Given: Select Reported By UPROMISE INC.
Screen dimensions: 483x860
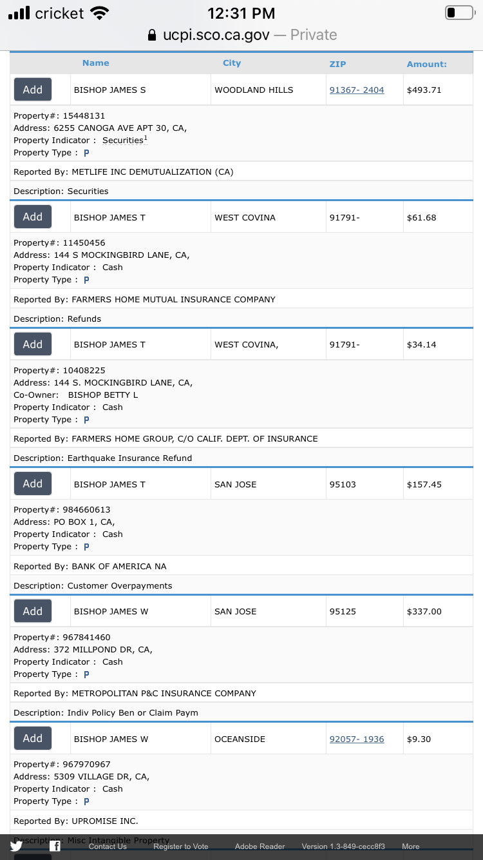Looking at the screenshot, I should [x=76, y=821].
